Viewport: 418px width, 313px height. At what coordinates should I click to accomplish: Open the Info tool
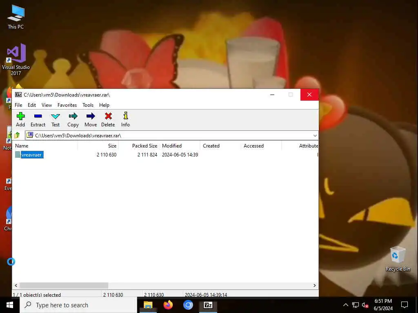[x=126, y=119]
